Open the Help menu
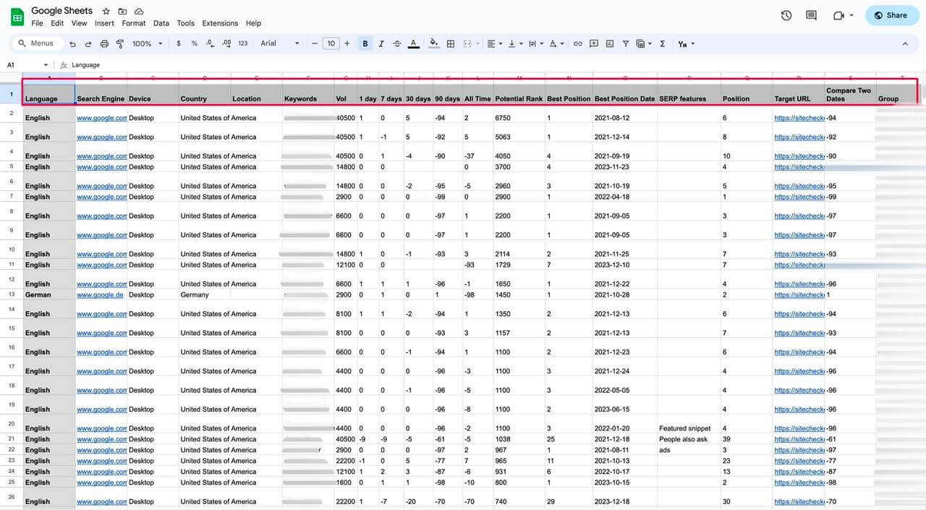The image size is (926, 510). [x=253, y=23]
